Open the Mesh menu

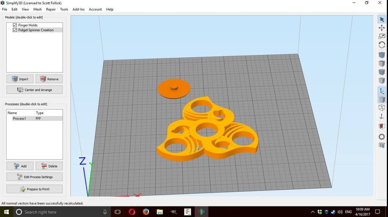[38, 9]
